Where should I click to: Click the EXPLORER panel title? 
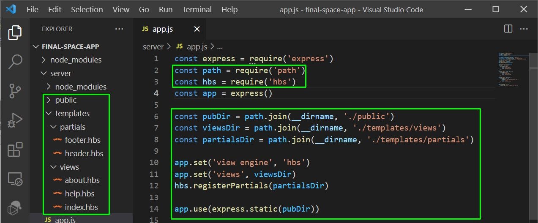pyautogui.click(x=57, y=29)
